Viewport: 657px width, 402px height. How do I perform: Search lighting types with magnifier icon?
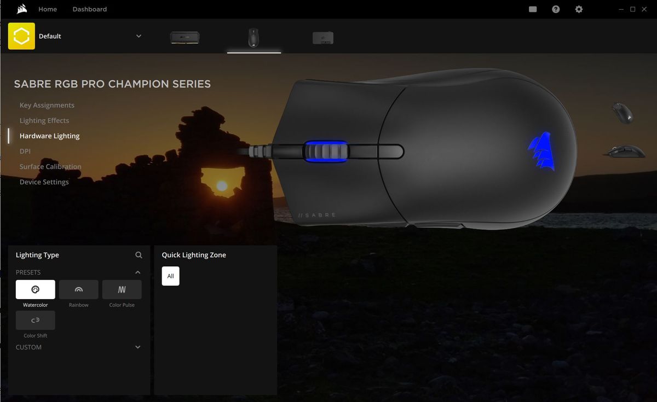(x=139, y=255)
